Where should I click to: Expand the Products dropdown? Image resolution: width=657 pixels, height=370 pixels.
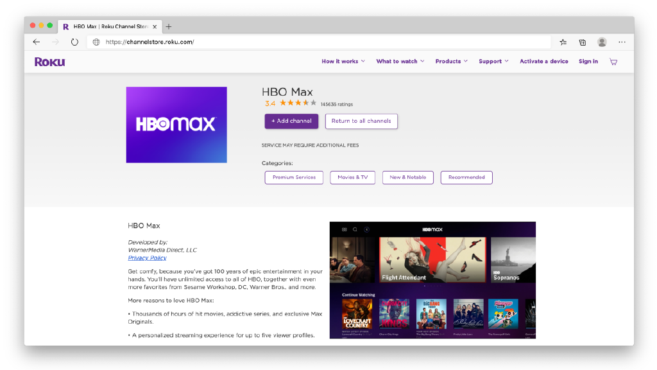[451, 61]
